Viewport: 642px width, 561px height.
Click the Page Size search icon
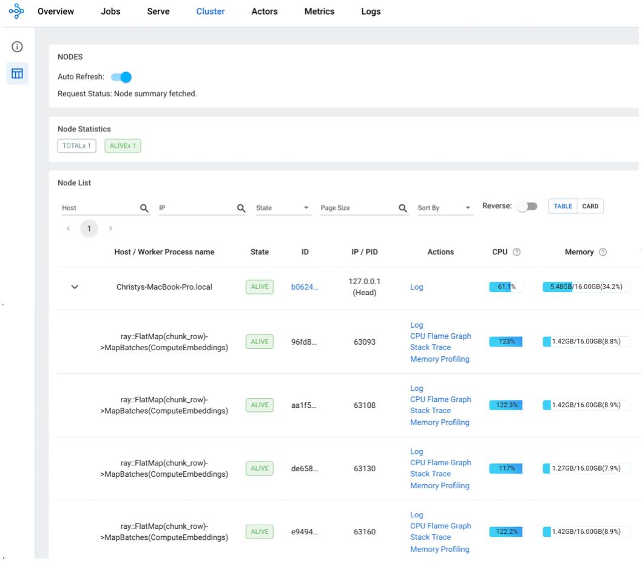click(x=403, y=208)
